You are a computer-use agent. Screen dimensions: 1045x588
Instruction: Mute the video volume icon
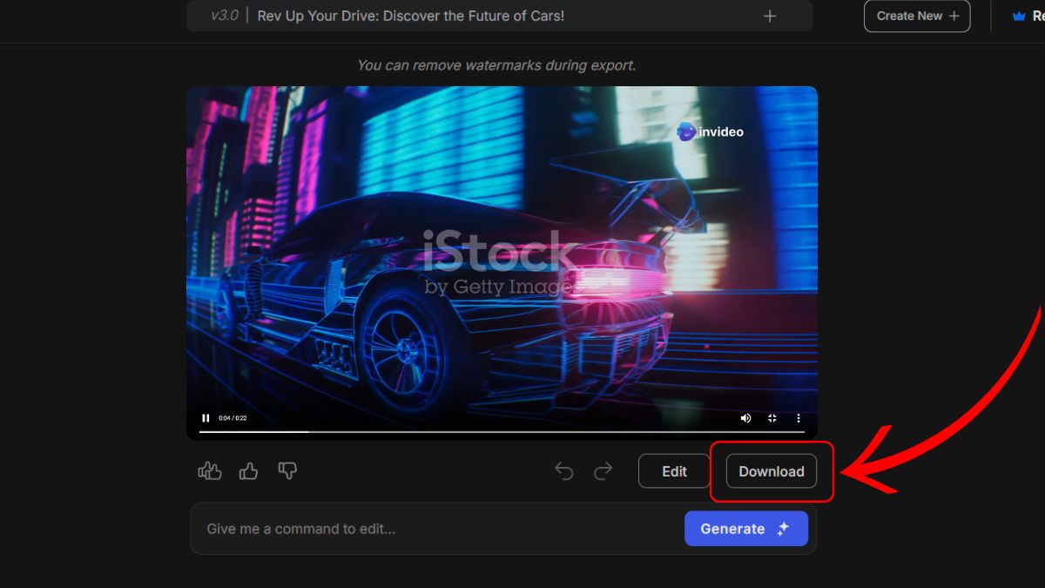745,418
